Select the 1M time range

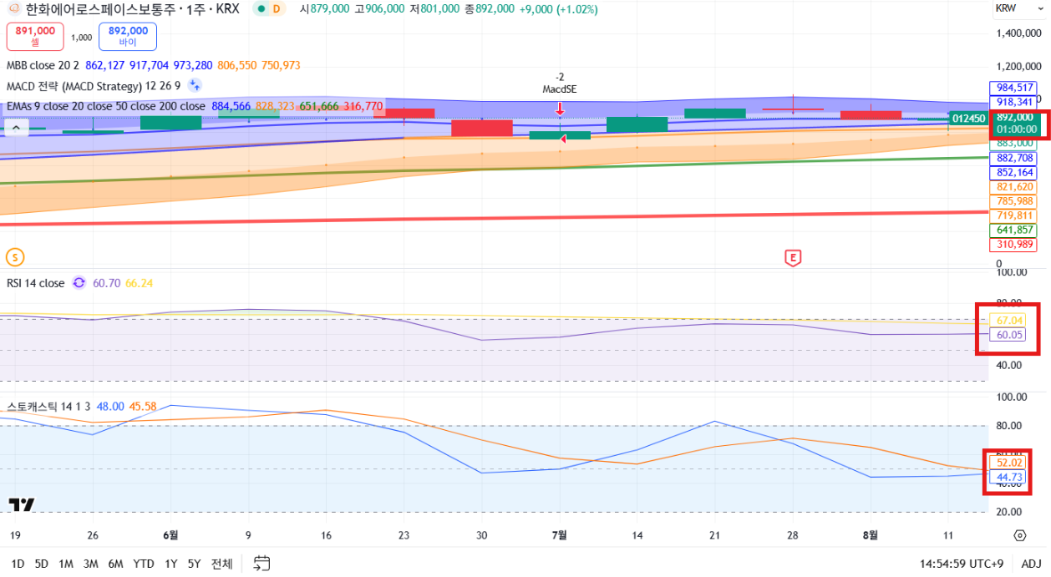coord(66,564)
